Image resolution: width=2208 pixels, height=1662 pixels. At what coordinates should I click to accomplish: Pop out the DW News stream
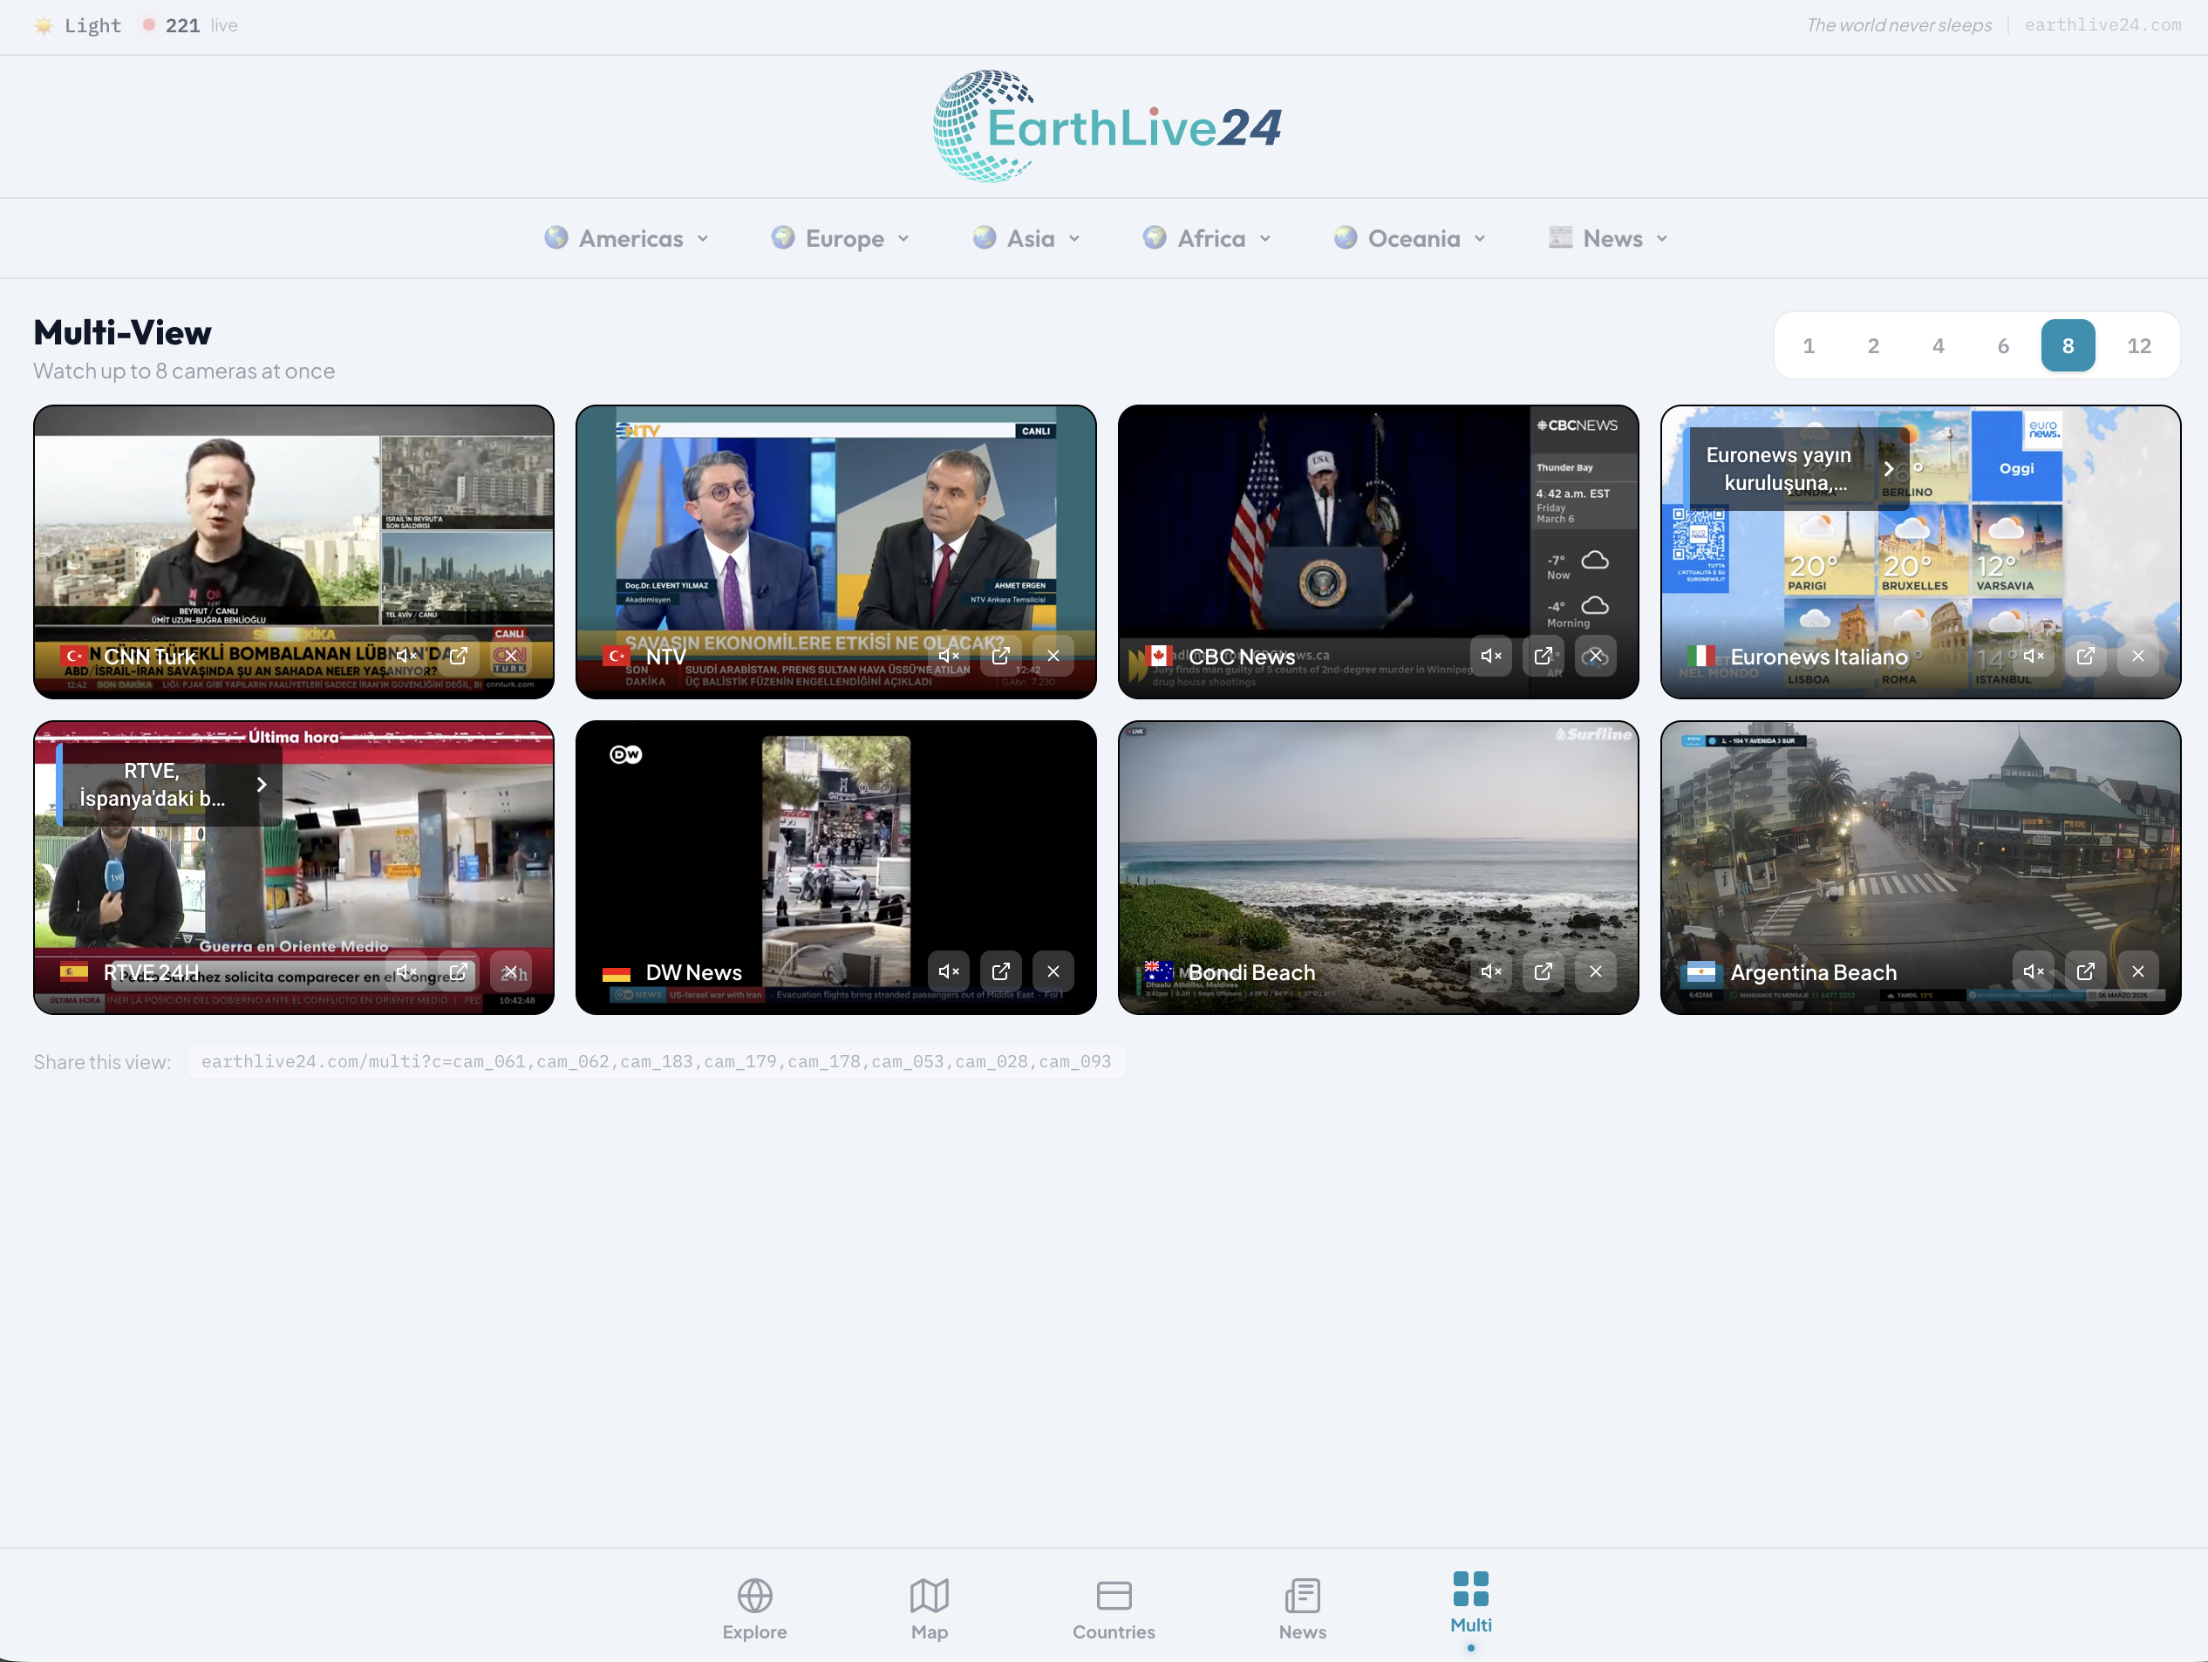tap(1001, 971)
